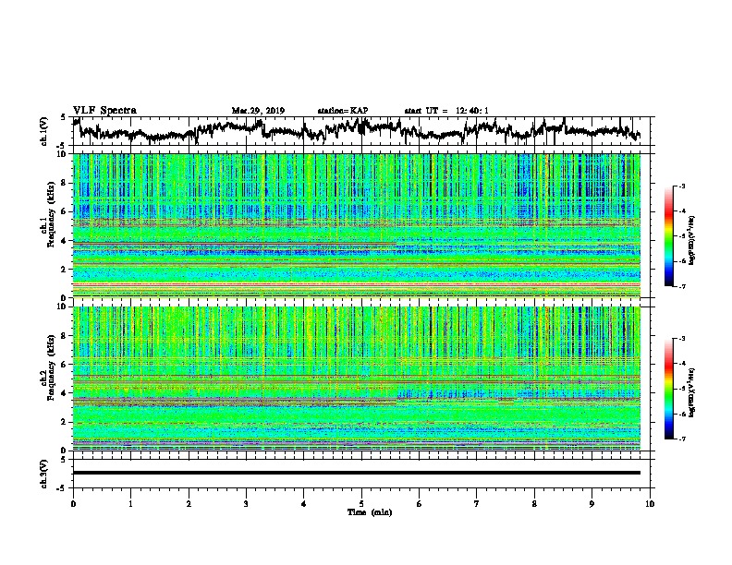This screenshot has height=565, width=732.
Task: Click the ch.3 flat voltage trace
Action: tap(357, 473)
